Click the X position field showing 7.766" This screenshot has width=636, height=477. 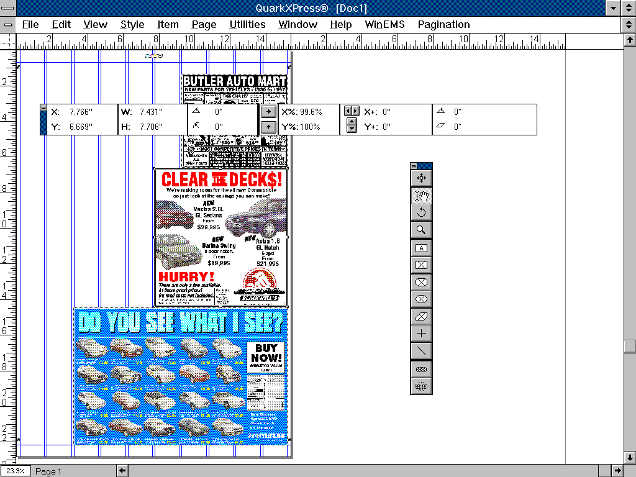81,112
